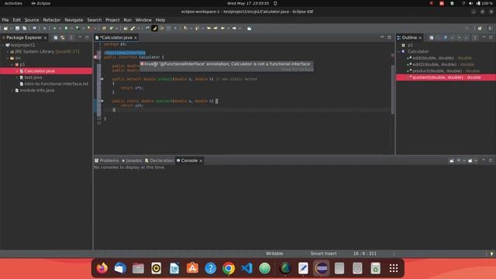Switch to the Problems tab
Viewport: 496px width, 279px height.
click(x=107, y=160)
